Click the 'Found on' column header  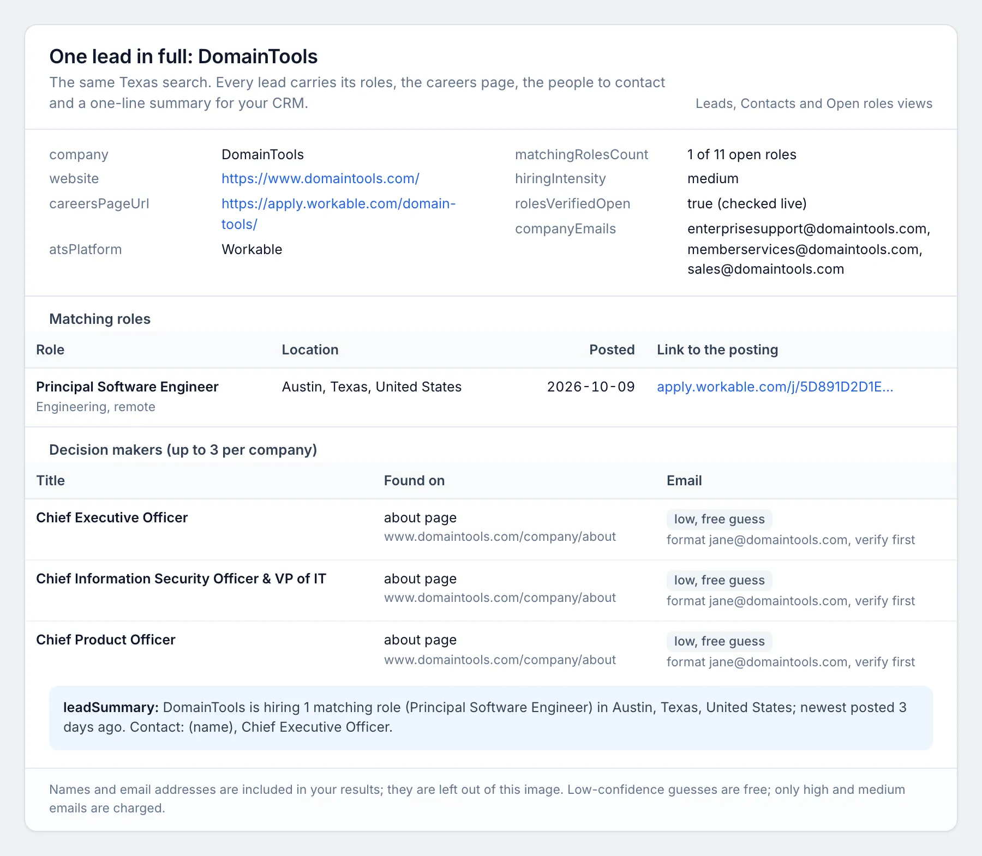pyautogui.click(x=414, y=481)
